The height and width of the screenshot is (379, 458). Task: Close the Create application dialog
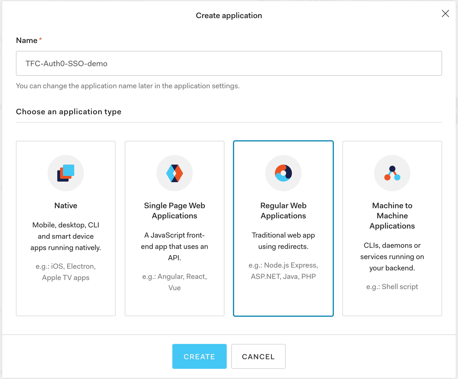pyautogui.click(x=445, y=14)
